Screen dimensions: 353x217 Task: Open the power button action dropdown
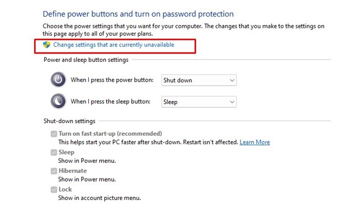199,80
